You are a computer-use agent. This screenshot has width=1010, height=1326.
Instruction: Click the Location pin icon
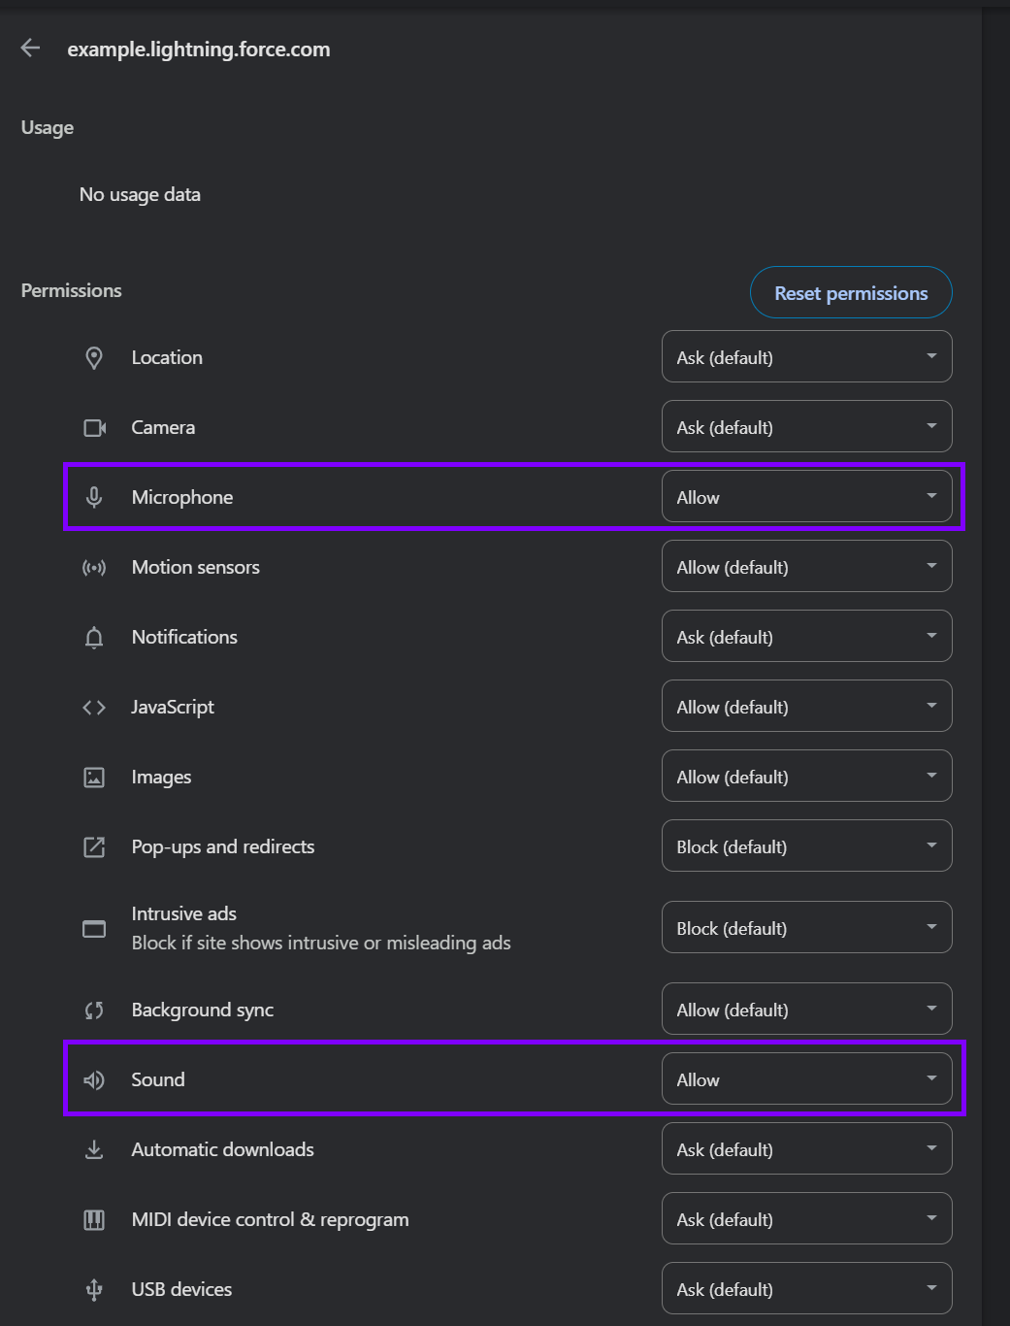pyautogui.click(x=94, y=358)
